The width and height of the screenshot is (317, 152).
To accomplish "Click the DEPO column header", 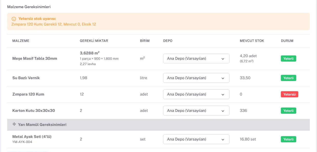I will [168, 41].
